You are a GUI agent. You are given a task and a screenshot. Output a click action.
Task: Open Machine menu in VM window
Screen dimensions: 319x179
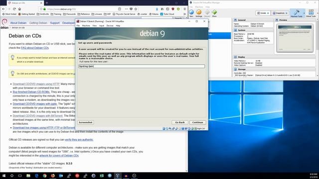(x=86, y=26)
